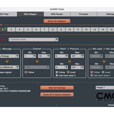Viewport: 114px width, 114px height.
Task: Open Patch input Min dropdown
Action: (x=62, y=56)
